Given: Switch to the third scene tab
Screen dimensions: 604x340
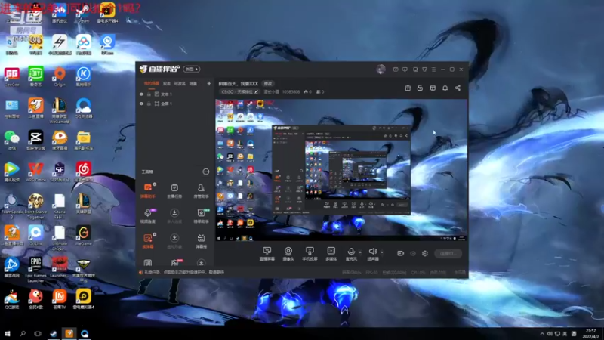Looking at the screenshot, I should pos(180,83).
